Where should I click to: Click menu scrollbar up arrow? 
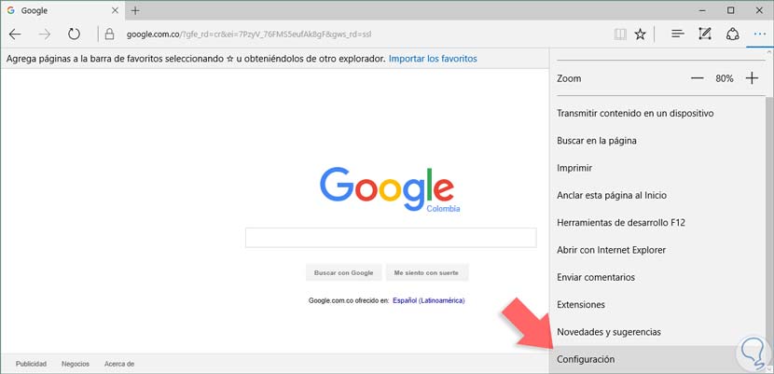(768, 52)
